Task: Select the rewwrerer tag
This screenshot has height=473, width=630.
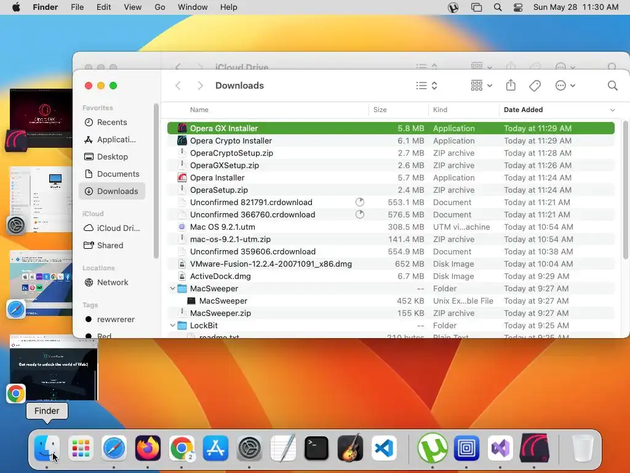Action: (x=112, y=320)
